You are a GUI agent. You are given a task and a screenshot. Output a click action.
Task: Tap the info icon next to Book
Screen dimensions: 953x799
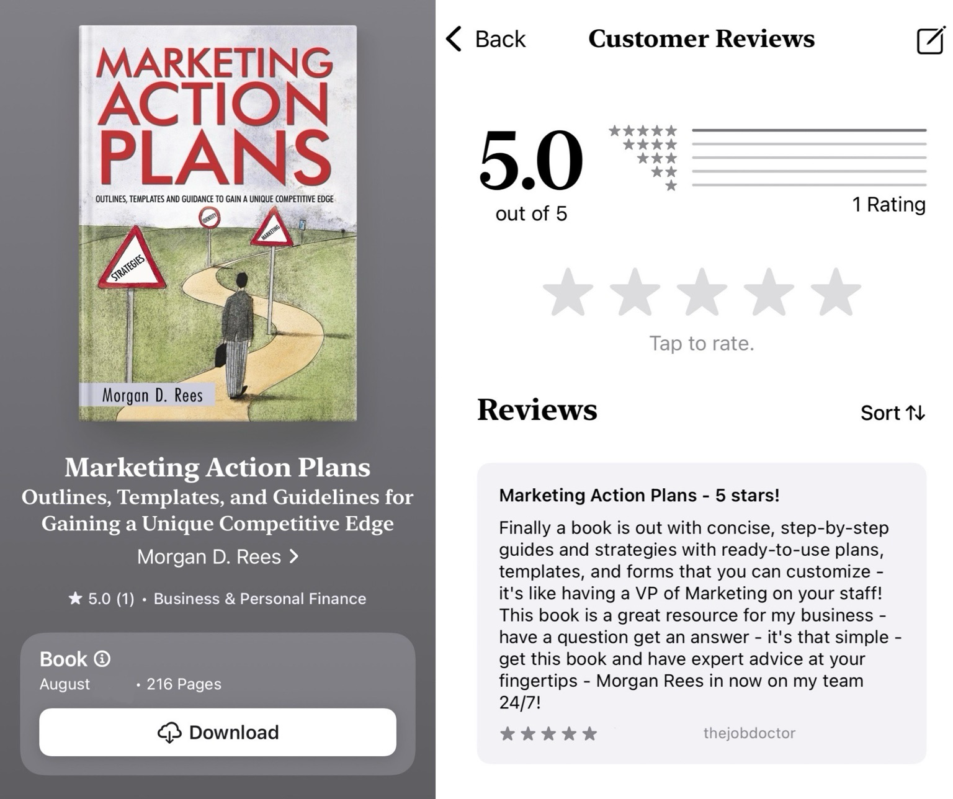[102, 658]
